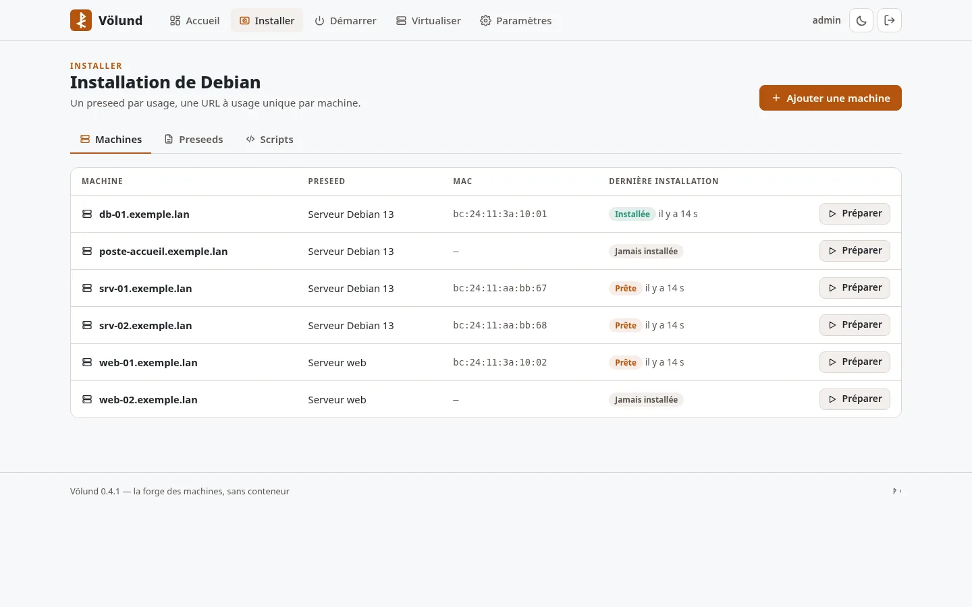The height and width of the screenshot is (607, 972).
Task: Switch to the Preseeds tab
Action: (x=194, y=139)
